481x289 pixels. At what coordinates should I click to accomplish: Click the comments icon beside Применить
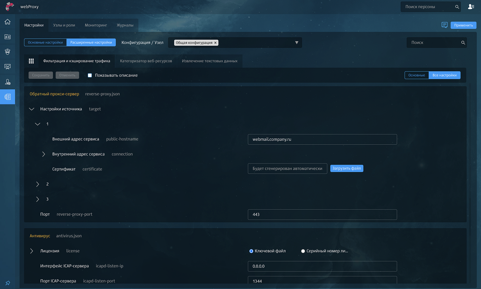[x=444, y=25]
